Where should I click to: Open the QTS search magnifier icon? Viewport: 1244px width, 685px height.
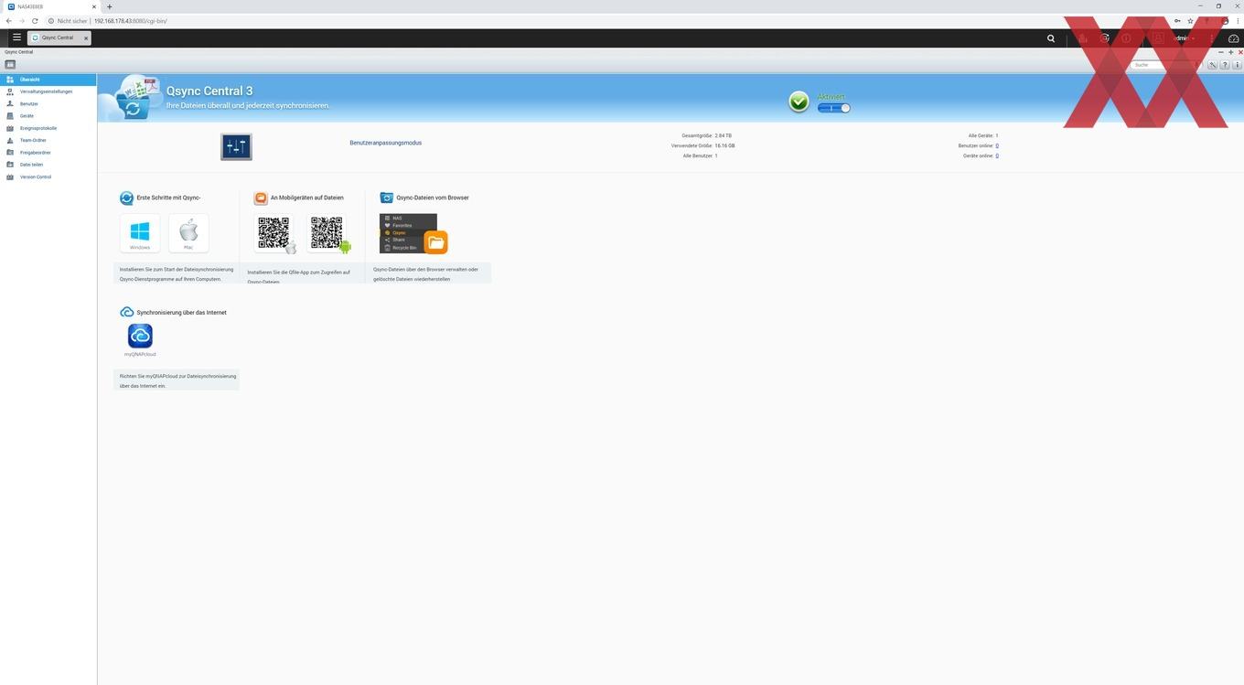(x=1051, y=38)
